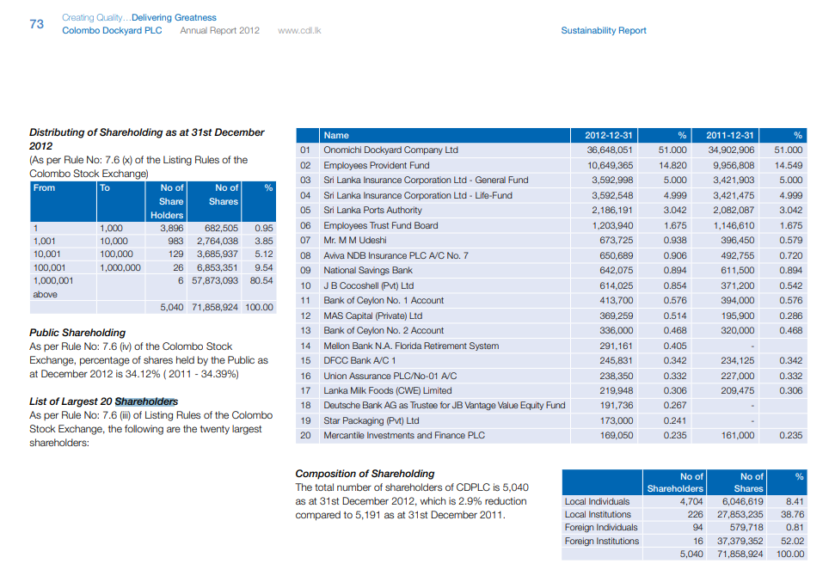This screenshot has height=582, width=835.
Task: Click the percentage 80.54
Action: pos(261,280)
